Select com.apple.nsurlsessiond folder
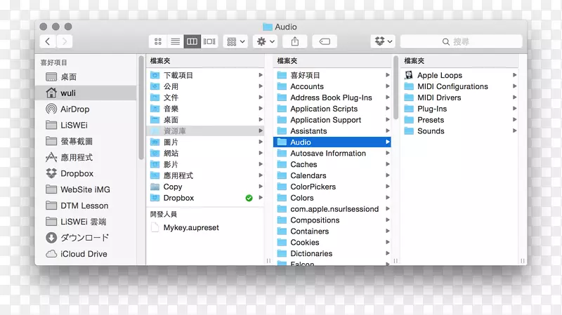This screenshot has height=315, width=562. [332, 208]
